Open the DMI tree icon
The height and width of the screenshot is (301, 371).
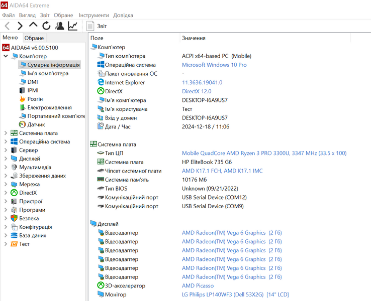(x=23, y=82)
